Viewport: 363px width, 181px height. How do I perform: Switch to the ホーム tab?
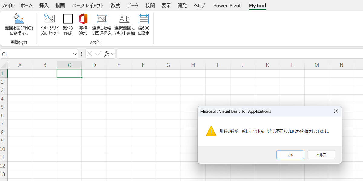coord(27,5)
